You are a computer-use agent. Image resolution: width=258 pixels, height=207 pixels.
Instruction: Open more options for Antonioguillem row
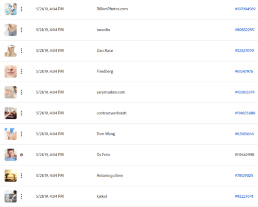pos(22,176)
